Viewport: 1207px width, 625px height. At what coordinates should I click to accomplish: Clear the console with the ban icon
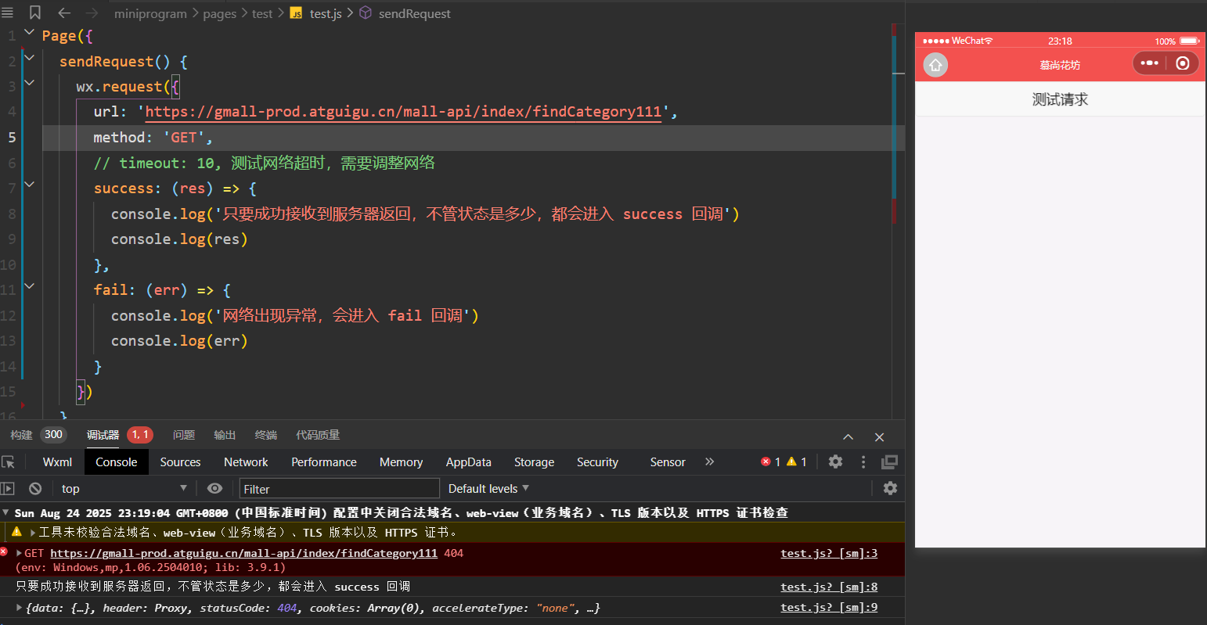(x=35, y=488)
